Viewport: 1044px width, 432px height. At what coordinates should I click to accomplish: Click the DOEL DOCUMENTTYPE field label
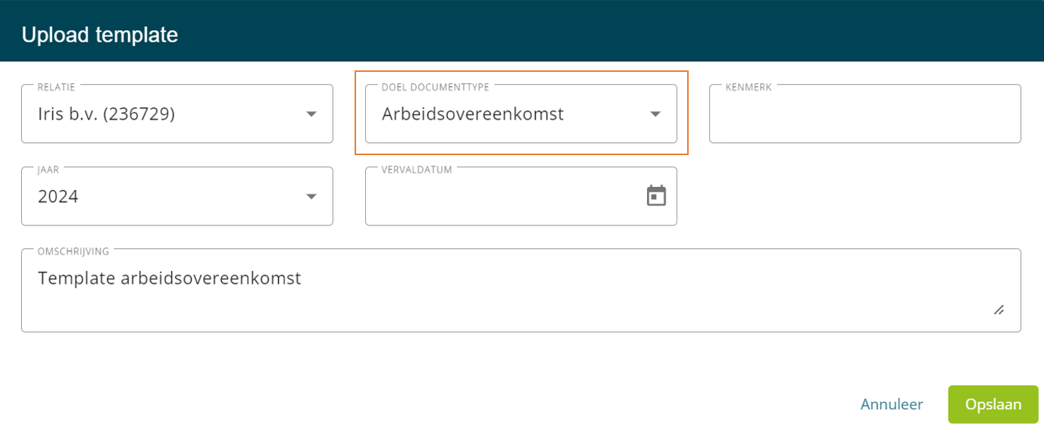tap(436, 87)
